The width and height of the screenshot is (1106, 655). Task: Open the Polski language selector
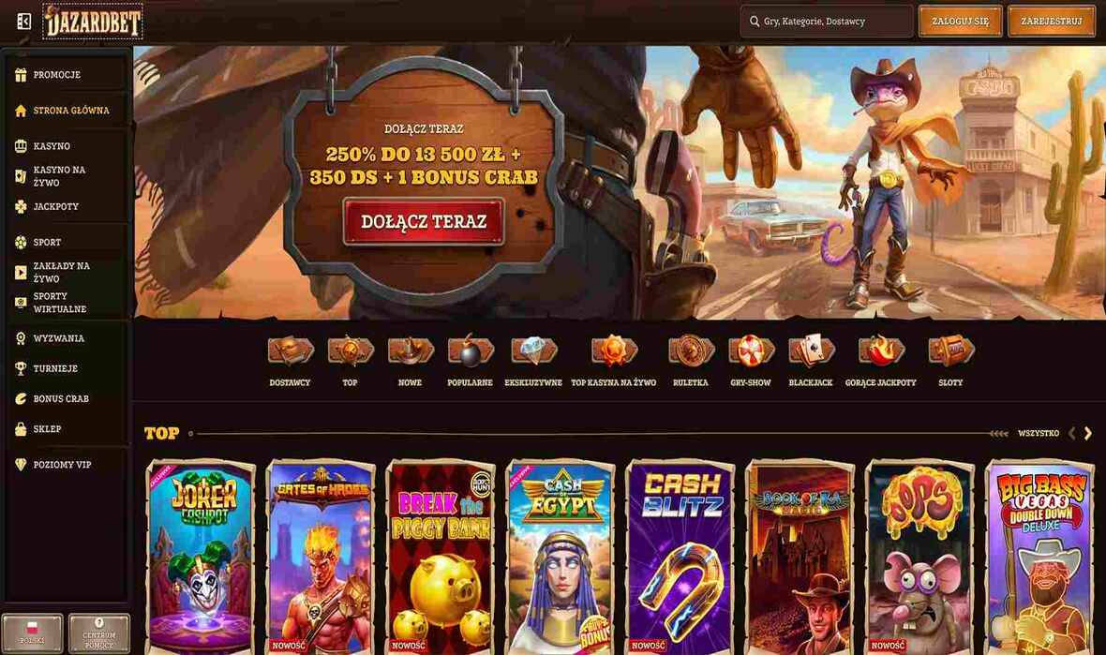pyautogui.click(x=33, y=633)
